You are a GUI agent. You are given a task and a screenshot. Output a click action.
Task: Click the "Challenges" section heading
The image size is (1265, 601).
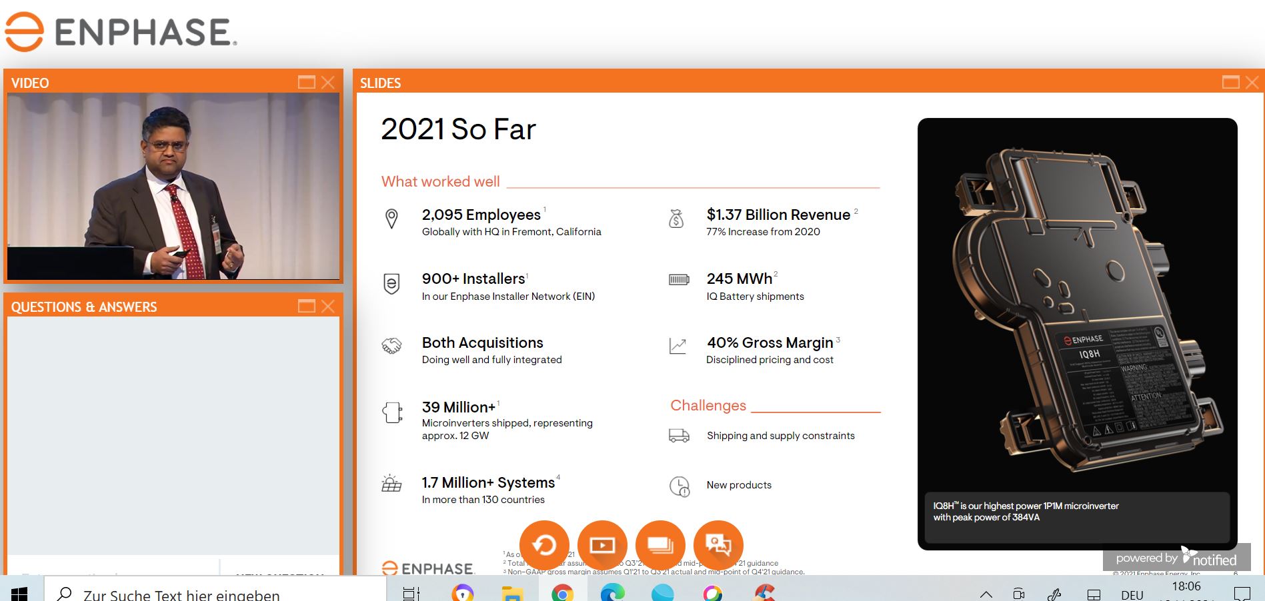tap(708, 405)
